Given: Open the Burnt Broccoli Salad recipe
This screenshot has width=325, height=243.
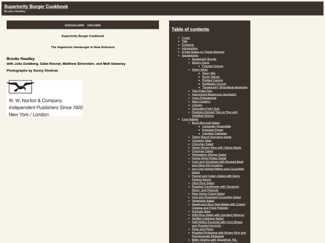Looking at the screenshot, I should 206,123.
